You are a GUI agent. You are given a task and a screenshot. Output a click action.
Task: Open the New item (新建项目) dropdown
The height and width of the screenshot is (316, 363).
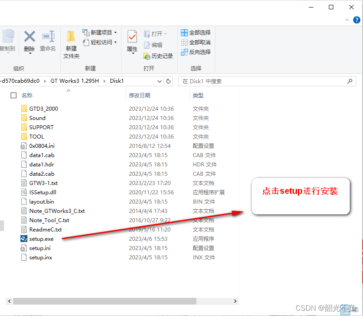100,33
